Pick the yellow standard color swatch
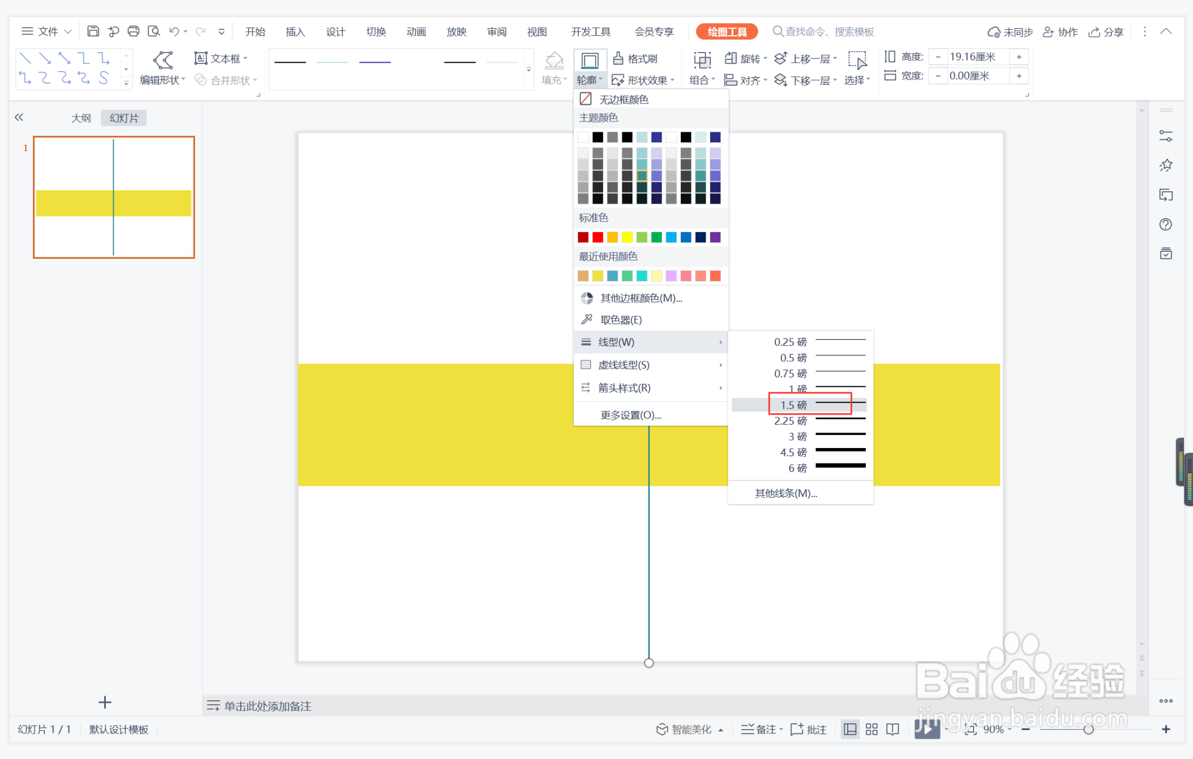 pos(626,237)
